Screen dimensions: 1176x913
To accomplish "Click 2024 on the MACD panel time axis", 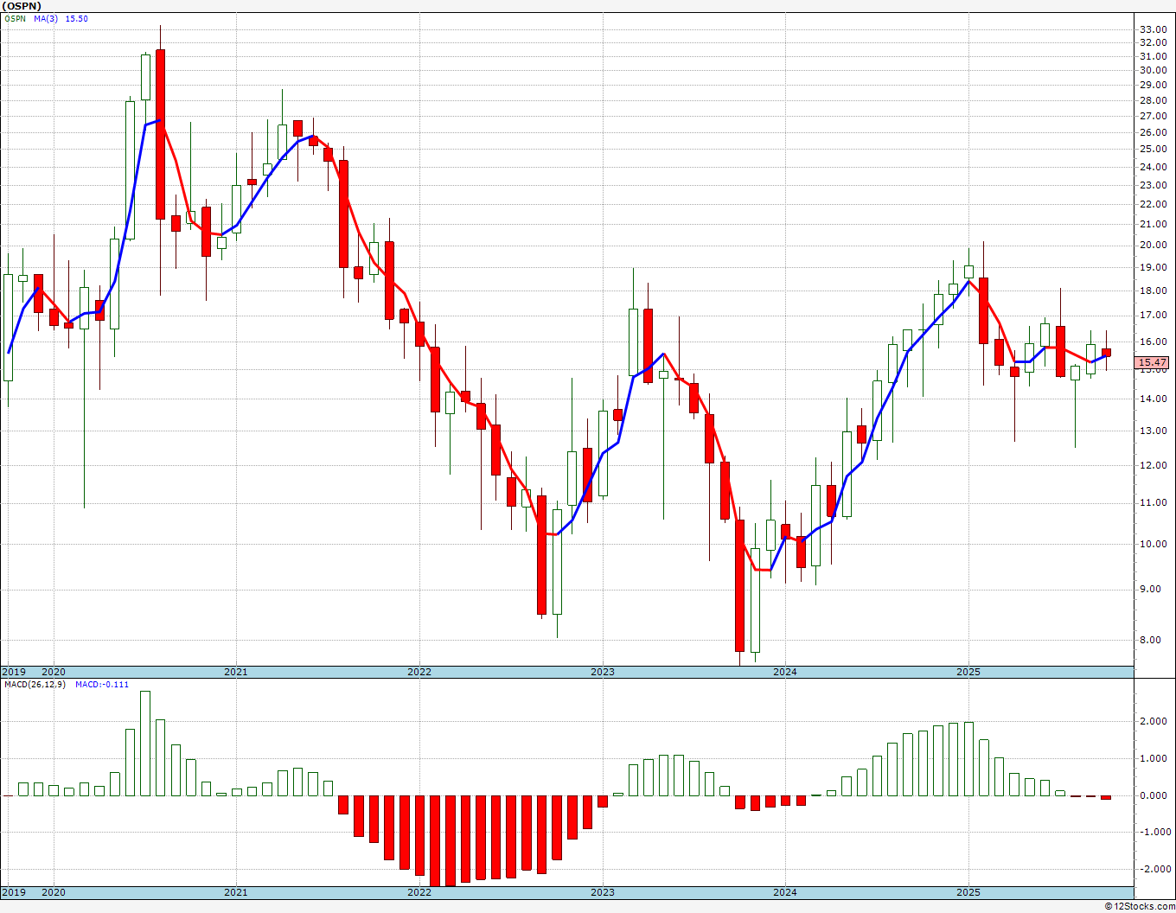I will coord(785,892).
